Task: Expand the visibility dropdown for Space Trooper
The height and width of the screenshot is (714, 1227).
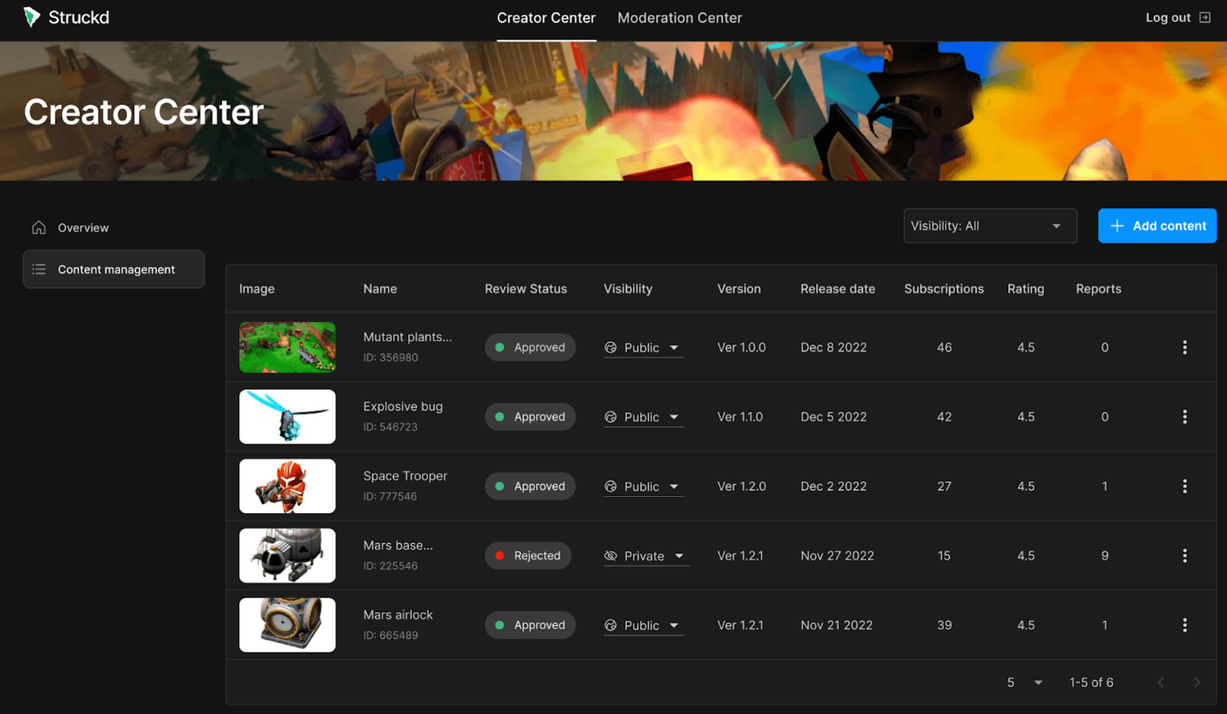Action: coord(674,487)
